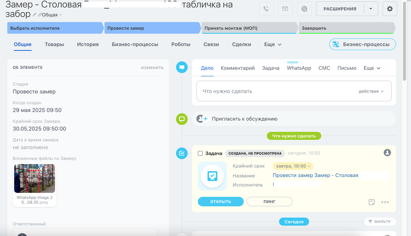The height and width of the screenshot is (236, 411).
Task: Click the изменить link
Action: [152, 67]
